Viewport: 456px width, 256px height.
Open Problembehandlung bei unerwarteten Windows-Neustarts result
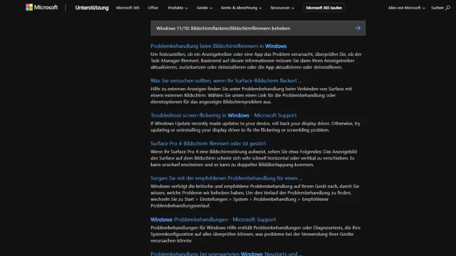(226, 254)
